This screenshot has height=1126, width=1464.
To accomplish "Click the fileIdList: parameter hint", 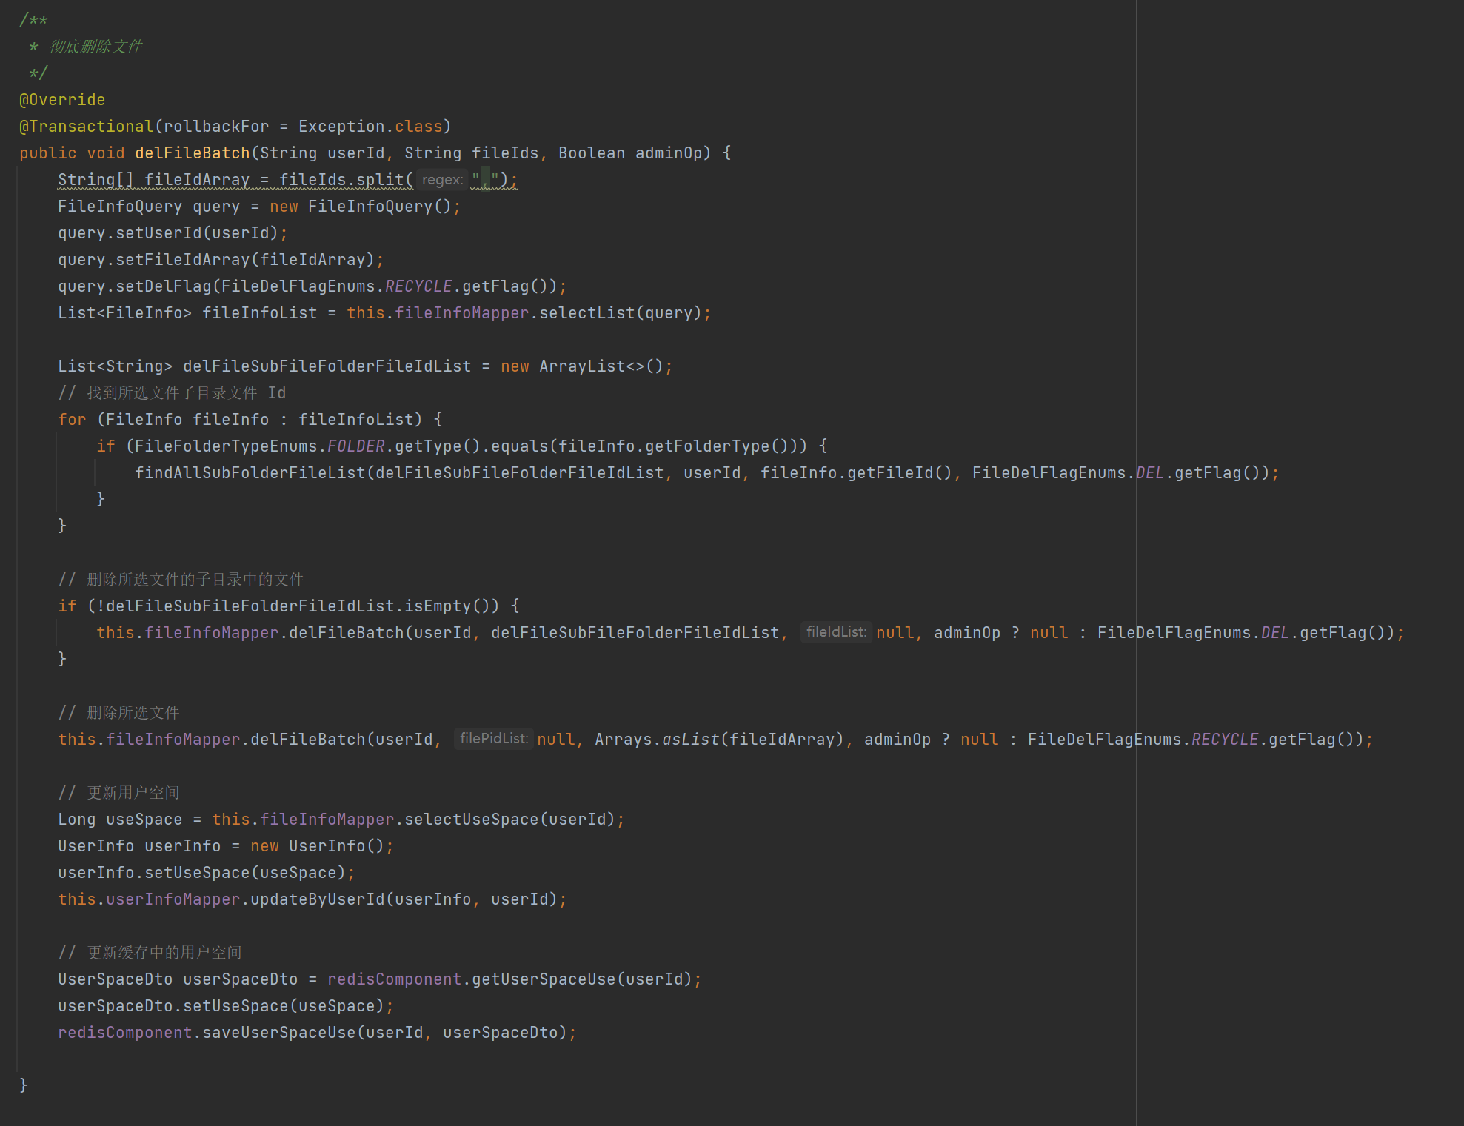I will (836, 632).
